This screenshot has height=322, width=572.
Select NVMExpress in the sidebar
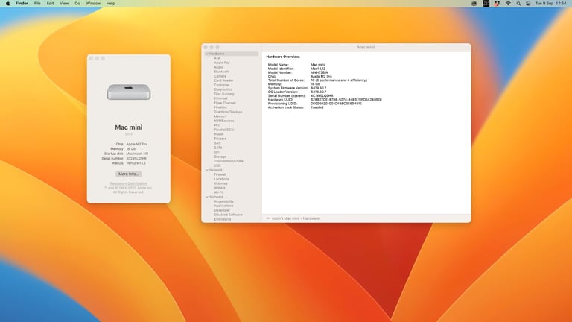pos(224,121)
